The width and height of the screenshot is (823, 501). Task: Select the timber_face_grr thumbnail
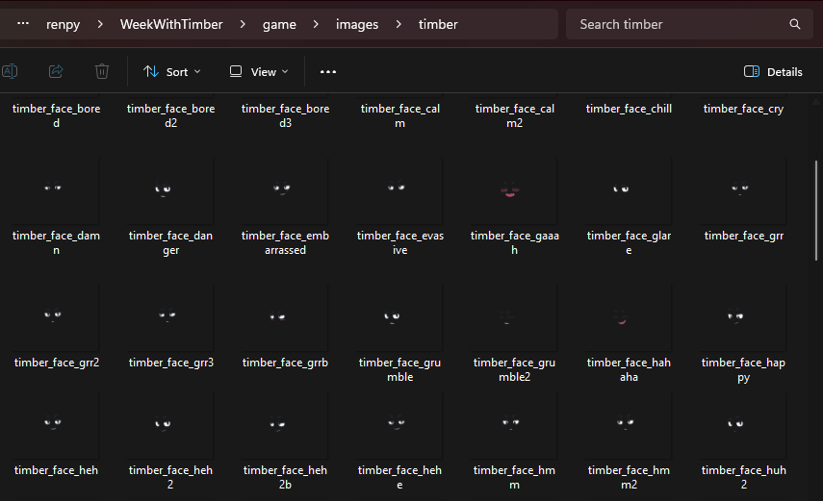point(743,191)
